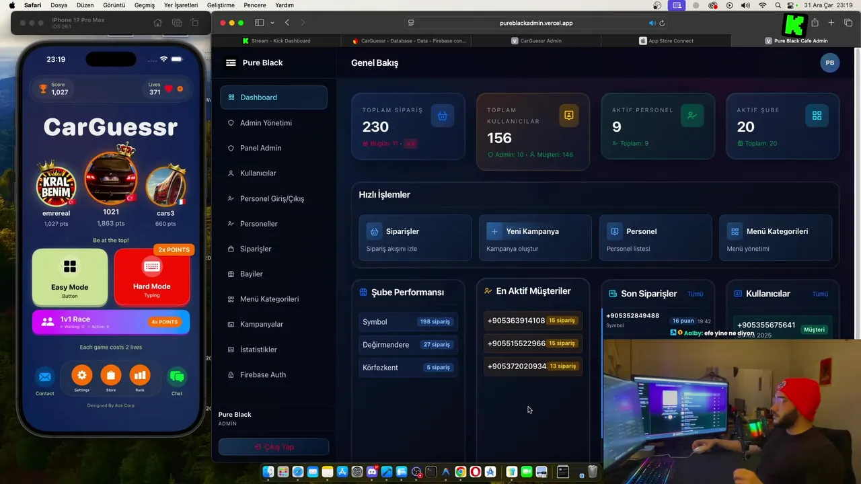The height and width of the screenshot is (484, 861).
Task: Open new tab with plus icon
Action: (x=831, y=23)
